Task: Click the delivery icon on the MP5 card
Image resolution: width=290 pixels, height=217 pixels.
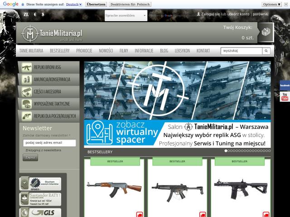Action: pos(203,215)
